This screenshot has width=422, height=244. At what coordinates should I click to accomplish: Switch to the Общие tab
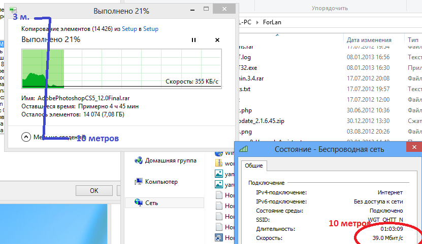(x=253, y=166)
